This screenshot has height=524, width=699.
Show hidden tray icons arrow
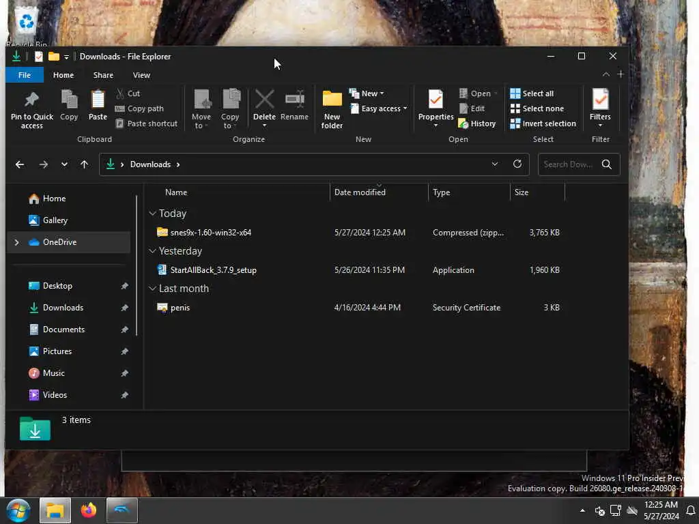582,510
